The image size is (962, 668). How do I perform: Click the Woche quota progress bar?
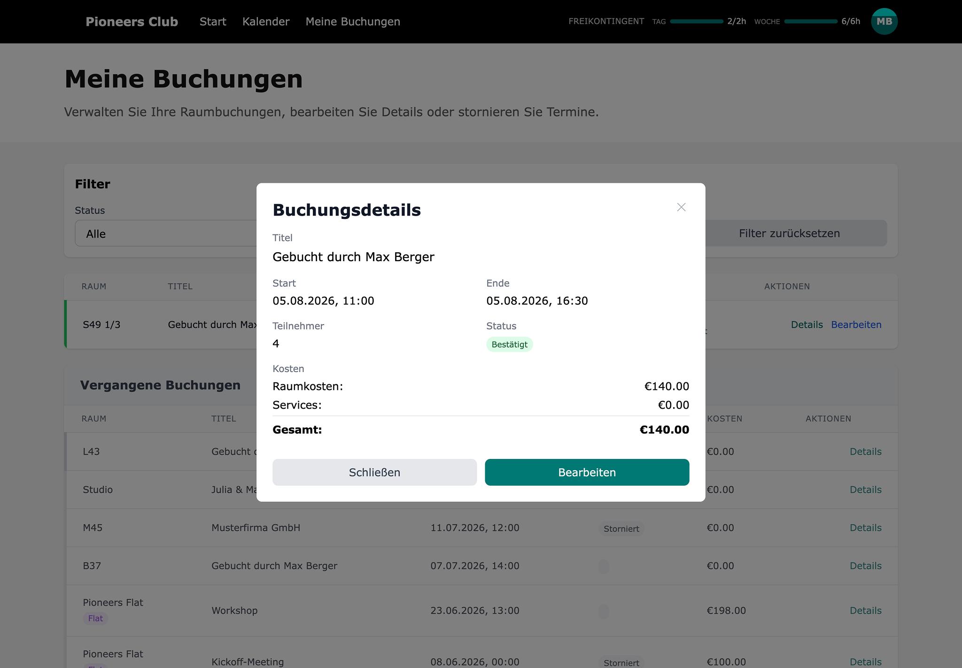(811, 22)
